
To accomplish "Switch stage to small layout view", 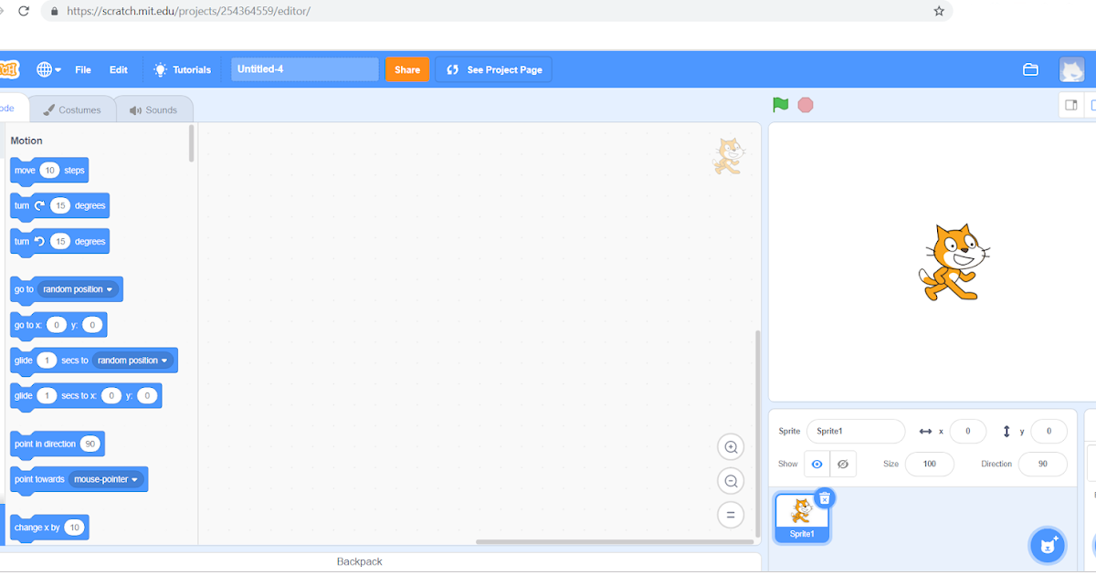I will tap(1070, 104).
